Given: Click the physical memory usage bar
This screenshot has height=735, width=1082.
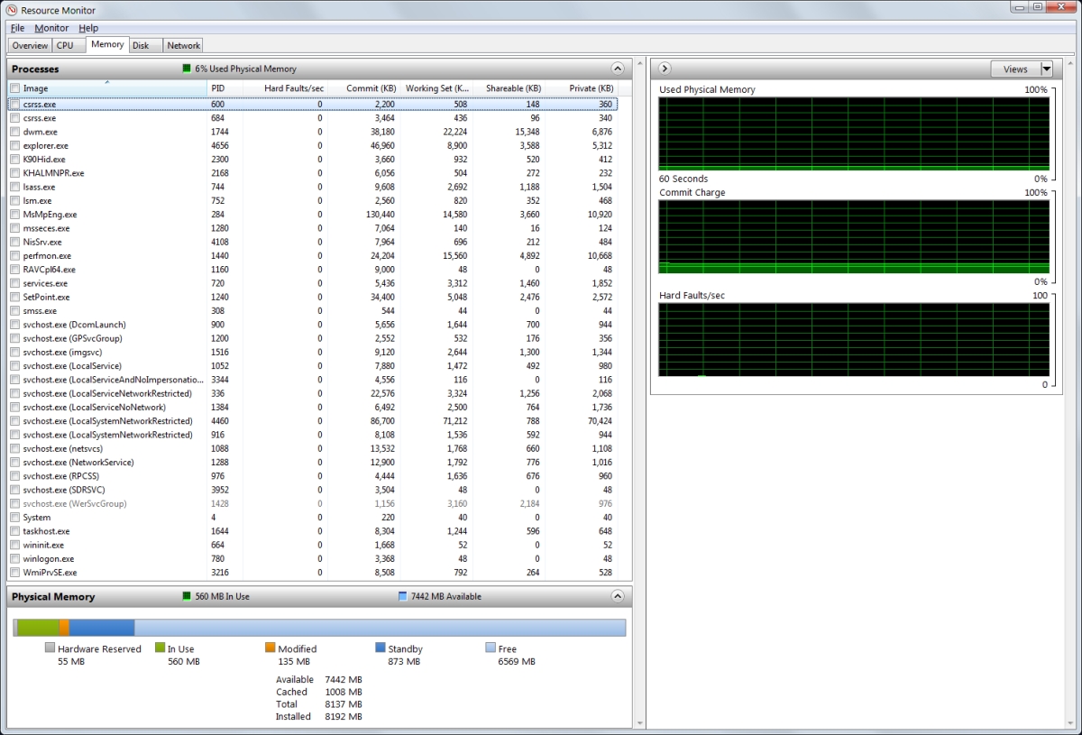Looking at the screenshot, I should coord(319,628).
